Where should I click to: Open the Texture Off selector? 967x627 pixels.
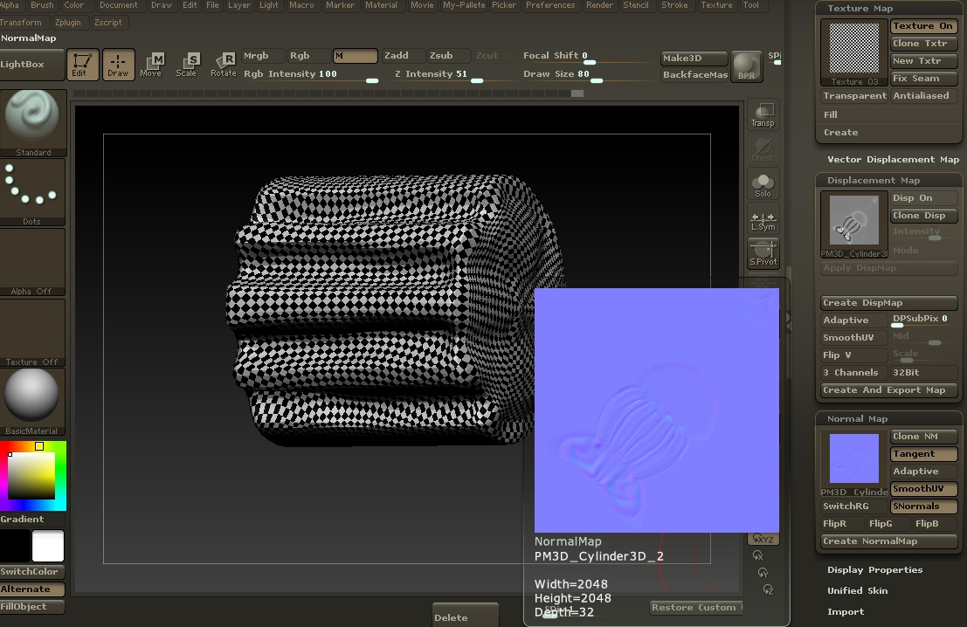32,333
